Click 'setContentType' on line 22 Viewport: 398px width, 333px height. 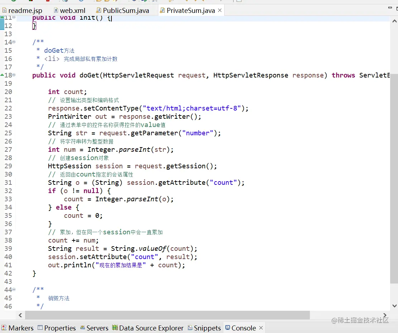pos(111,108)
